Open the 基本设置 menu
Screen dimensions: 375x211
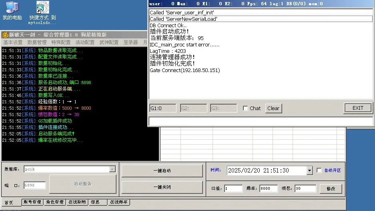(x=13, y=42)
